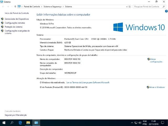This screenshot has width=168, height=126.
Task: Minimize the Sistema window
Action: point(149,2)
